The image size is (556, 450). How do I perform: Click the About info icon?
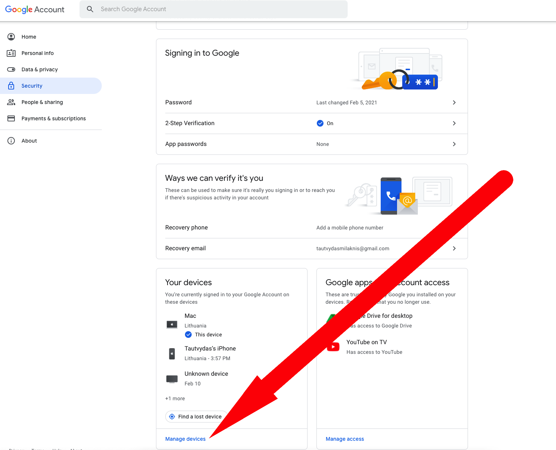[11, 141]
